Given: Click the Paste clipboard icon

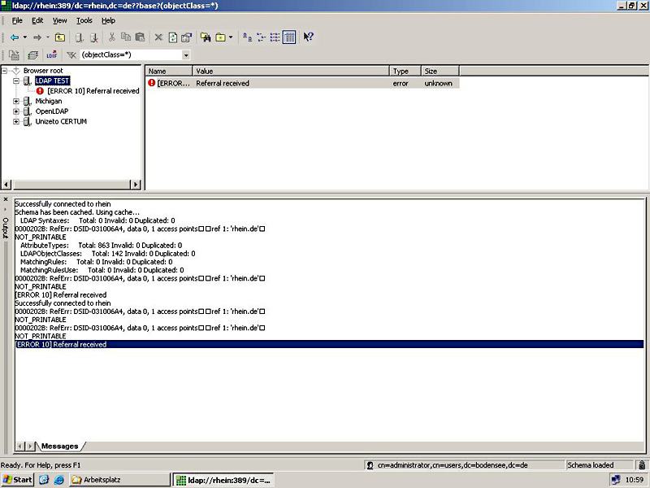Looking at the screenshot, I should click(140, 37).
